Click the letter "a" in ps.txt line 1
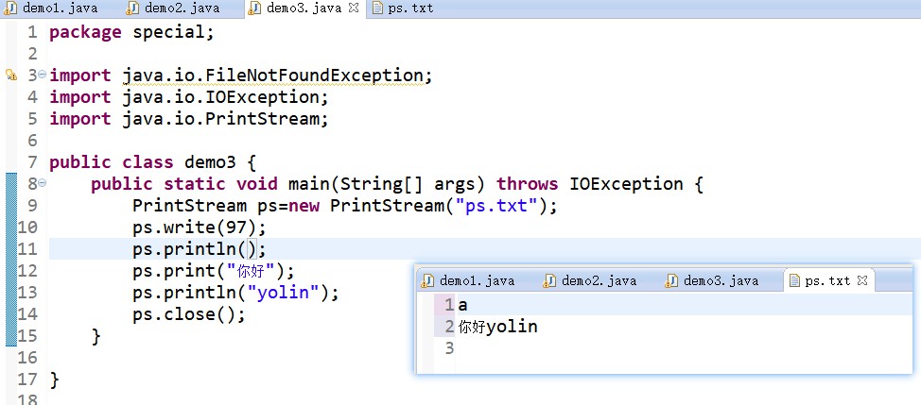The height and width of the screenshot is (405, 921). point(462,305)
